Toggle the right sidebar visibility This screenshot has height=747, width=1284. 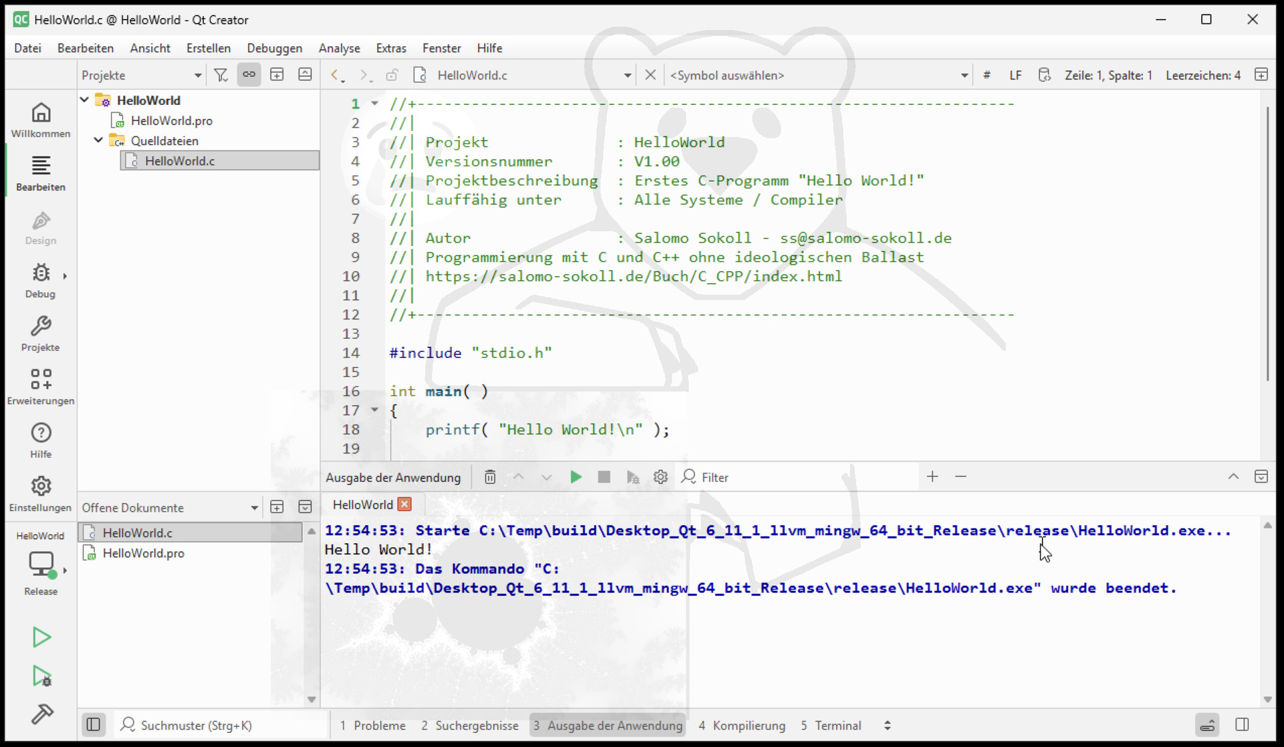pyautogui.click(x=1243, y=725)
